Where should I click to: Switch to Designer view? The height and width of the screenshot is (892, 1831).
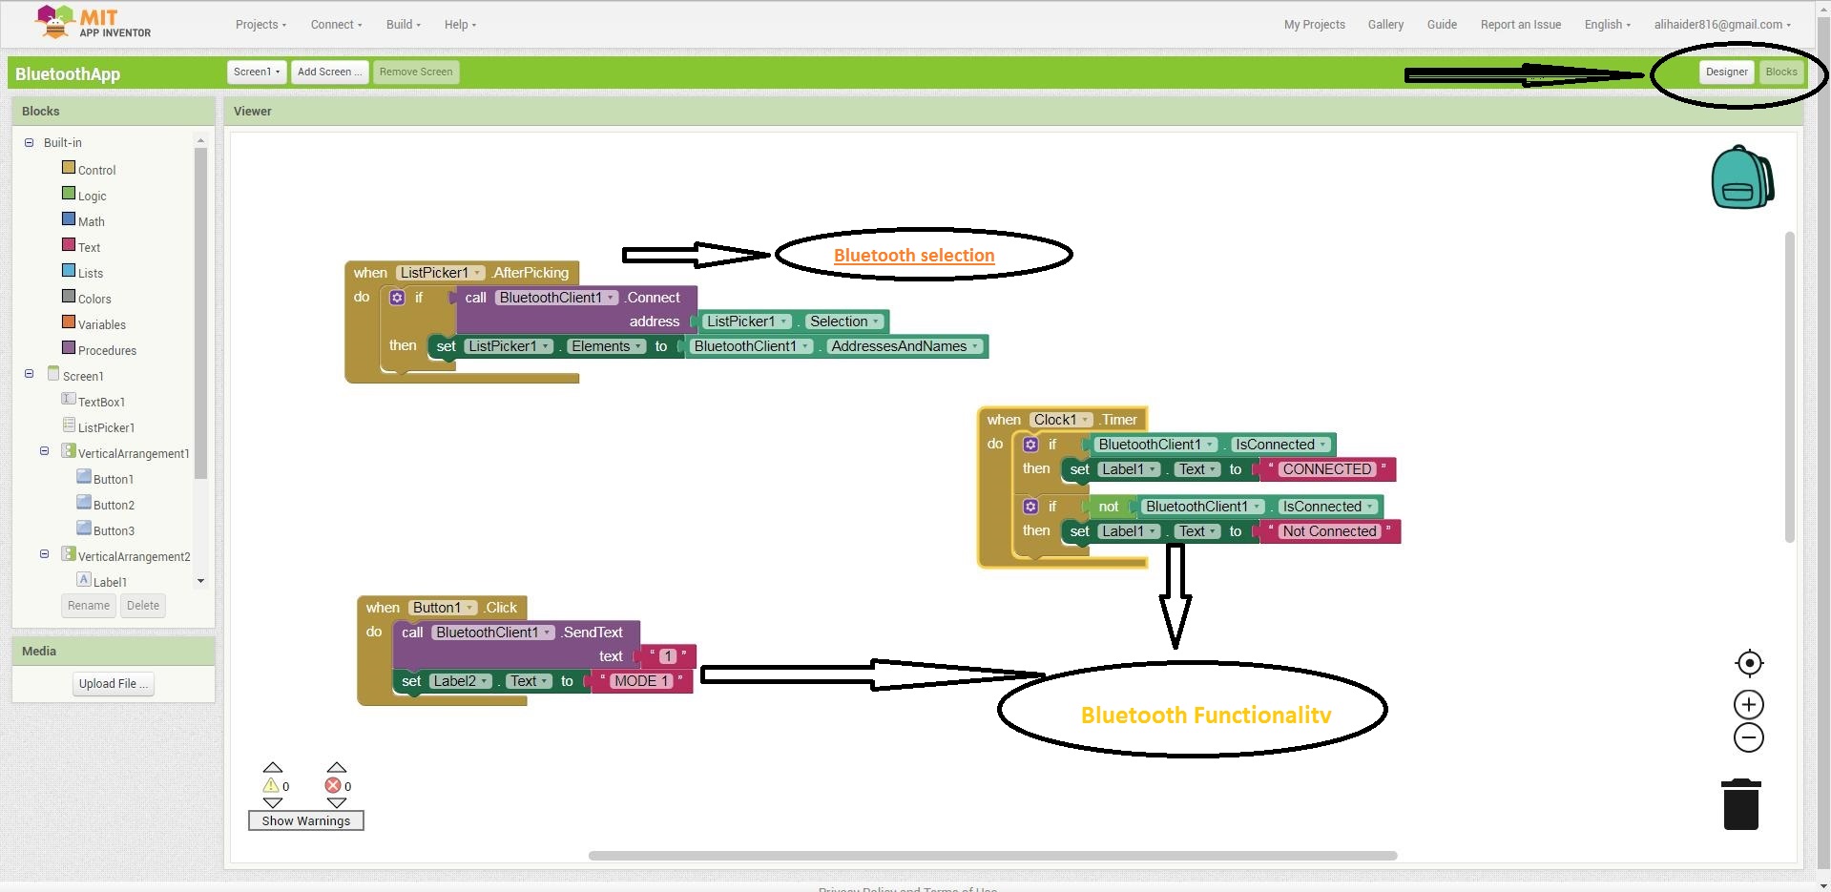[1726, 73]
